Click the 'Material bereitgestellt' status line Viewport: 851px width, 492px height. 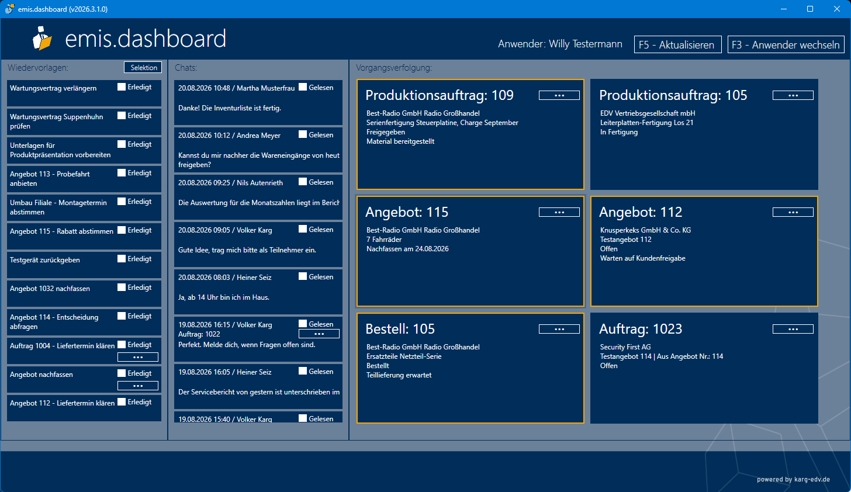tap(400, 141)
